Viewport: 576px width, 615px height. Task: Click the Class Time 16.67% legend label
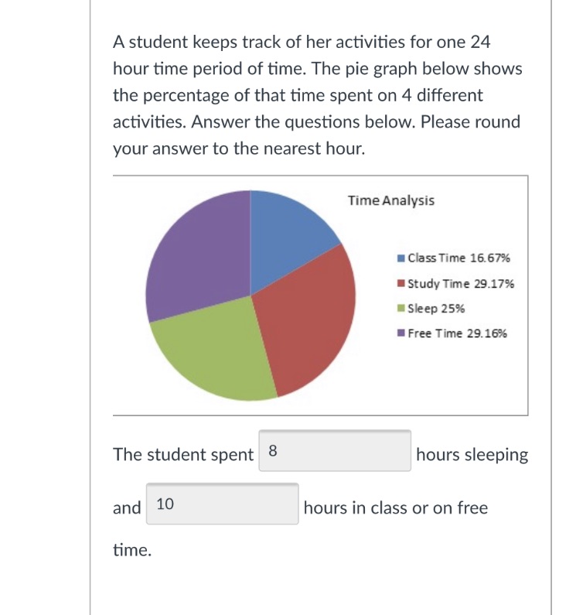(458, 258)
